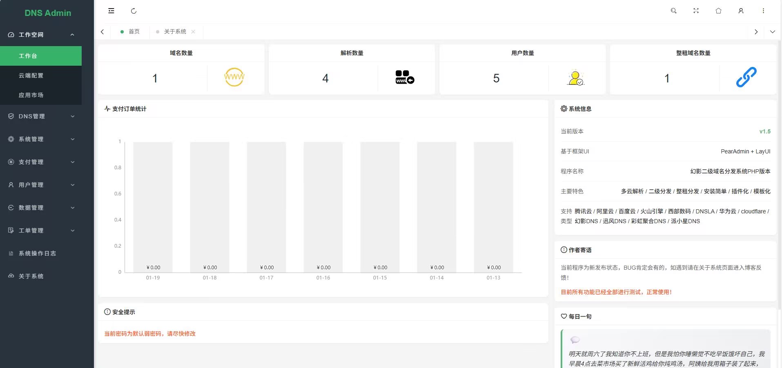782x368 pixels.
Task: Click the home icon in the header
Action: (x=718, y=11)
